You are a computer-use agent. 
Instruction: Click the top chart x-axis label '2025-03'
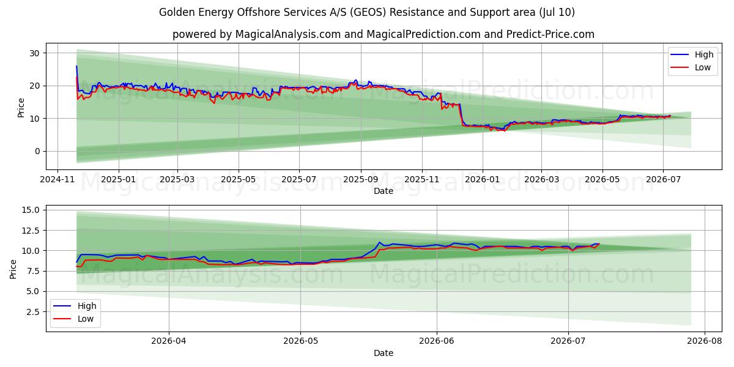tap(177, 180)
